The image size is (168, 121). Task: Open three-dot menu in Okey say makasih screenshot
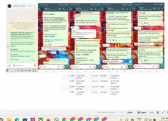click(x=162, y=8)
